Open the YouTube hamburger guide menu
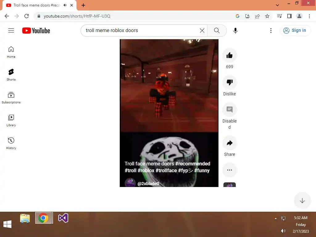 pyautogui.click(x=11, y=31)
